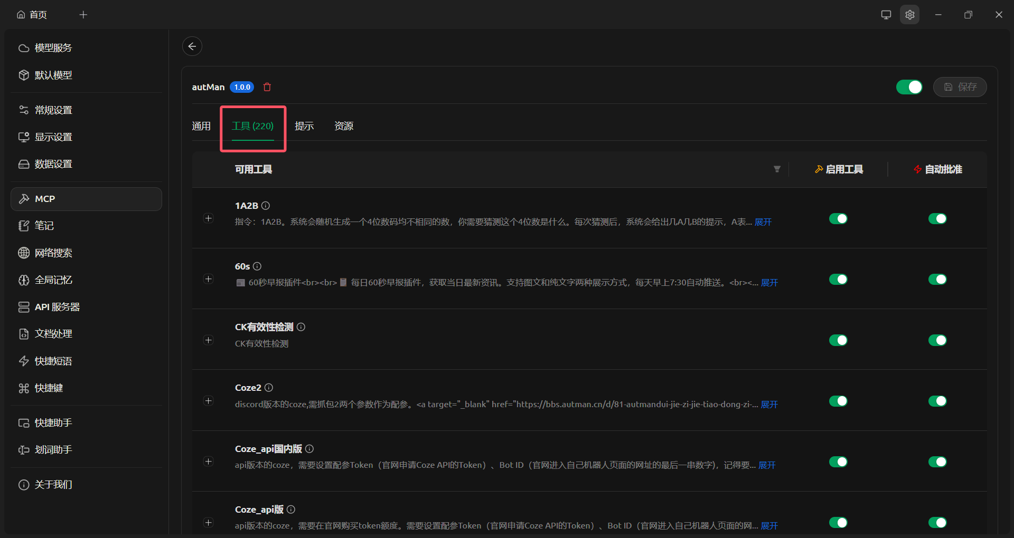Click the red delete icon beside autMan
This screenshot has height=538, width=1014.
pyautogui.click(x=267, y=87)
